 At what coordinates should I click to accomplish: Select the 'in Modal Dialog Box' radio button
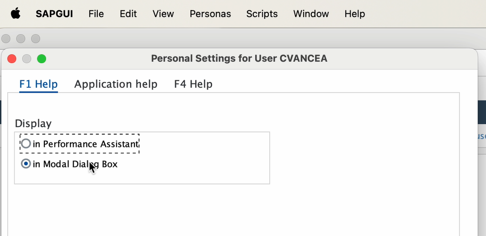26,164
